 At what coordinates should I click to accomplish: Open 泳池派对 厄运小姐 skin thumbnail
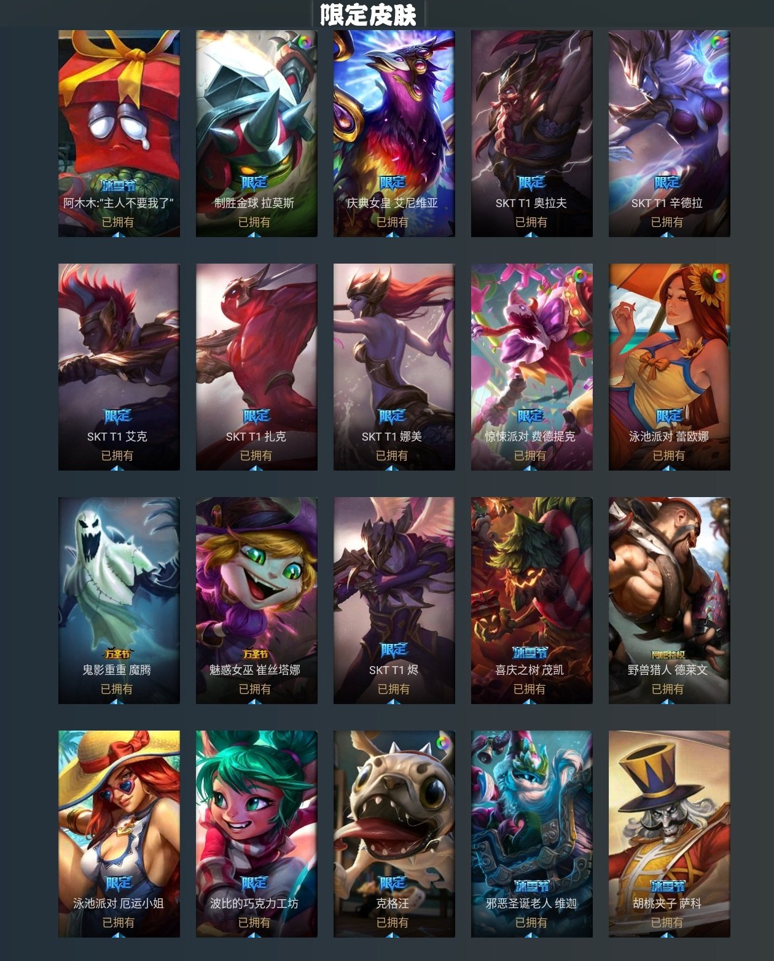[119, 834]
